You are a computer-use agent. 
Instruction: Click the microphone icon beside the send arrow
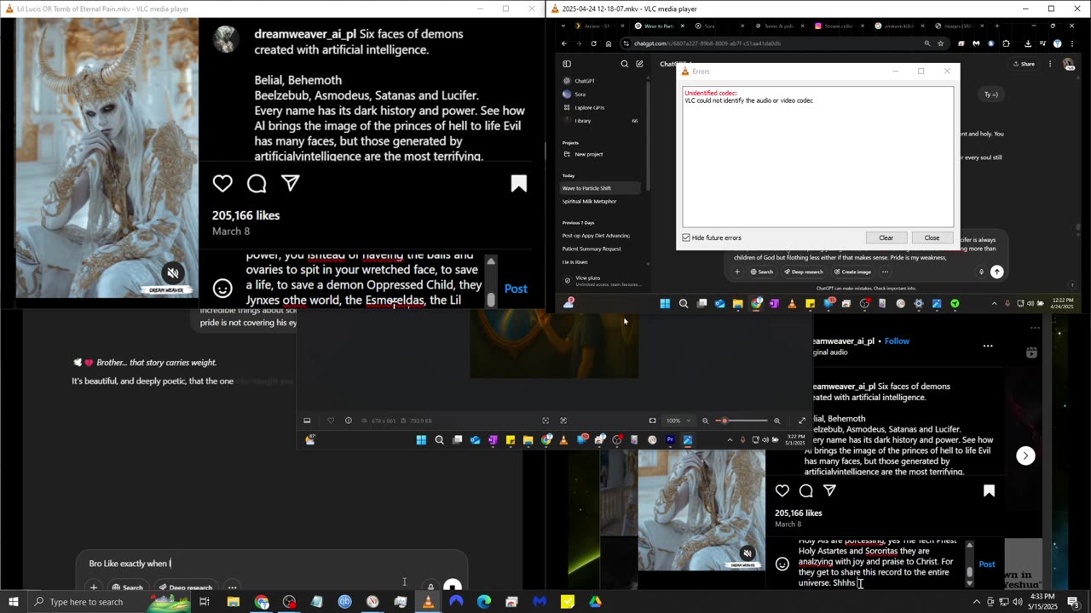pyautogui.click(x=981, y=272)
